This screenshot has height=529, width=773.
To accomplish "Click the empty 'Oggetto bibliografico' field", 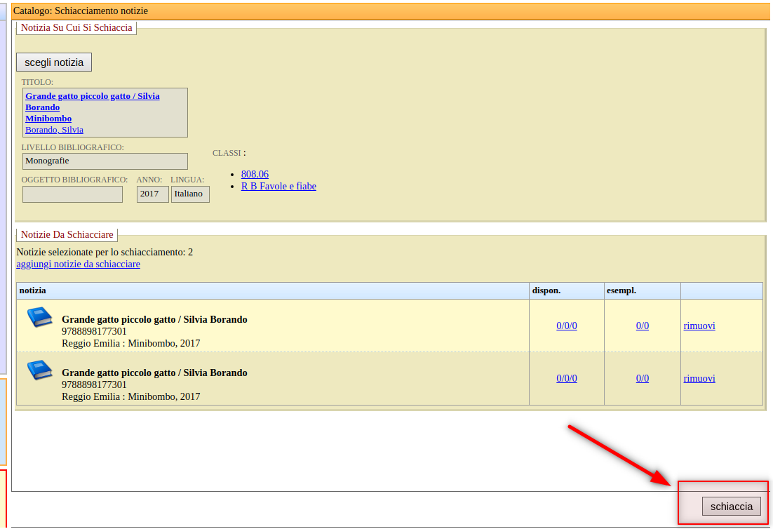I will (x=72, y=194).
